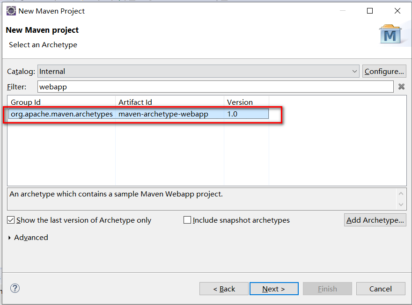Open the help question mark icon
This screenshot has width=412, height=305.
point(15,288)
